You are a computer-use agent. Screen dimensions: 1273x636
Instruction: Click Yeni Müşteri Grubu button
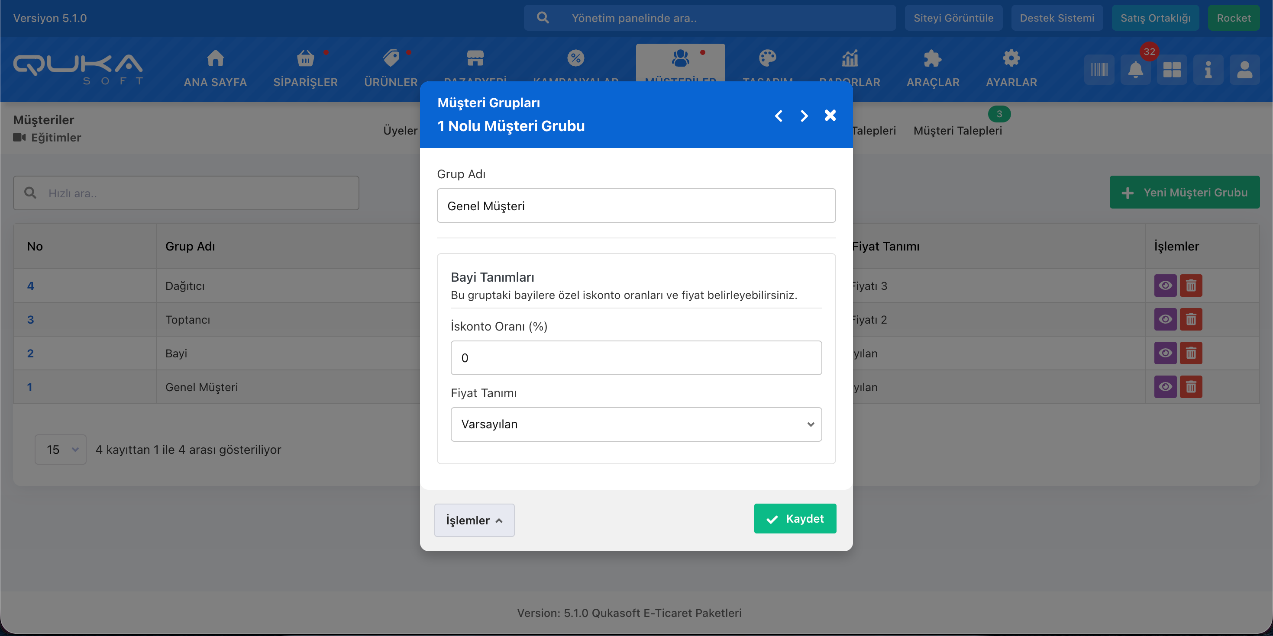(x=1184, y=192)
